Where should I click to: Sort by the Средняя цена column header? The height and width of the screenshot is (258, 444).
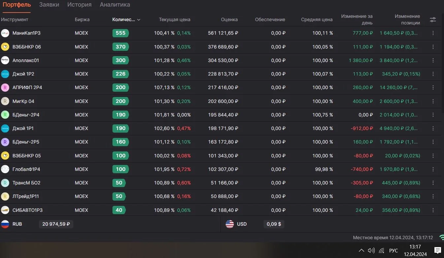coord(317,19)
